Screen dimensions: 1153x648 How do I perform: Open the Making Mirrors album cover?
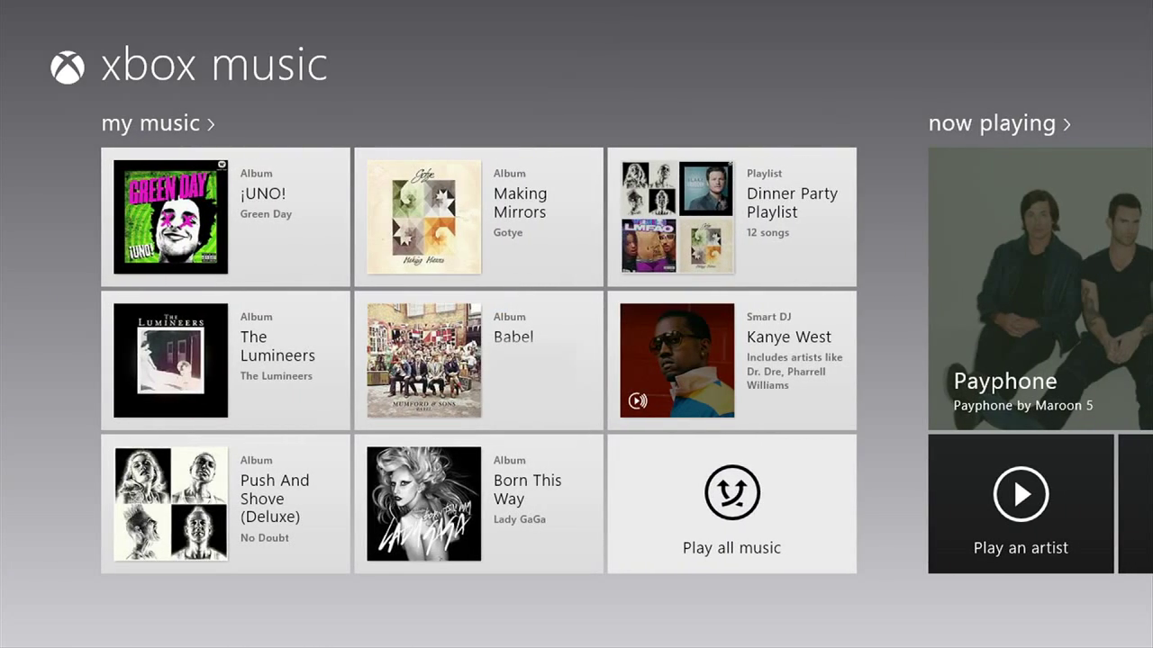pos(423,217)
